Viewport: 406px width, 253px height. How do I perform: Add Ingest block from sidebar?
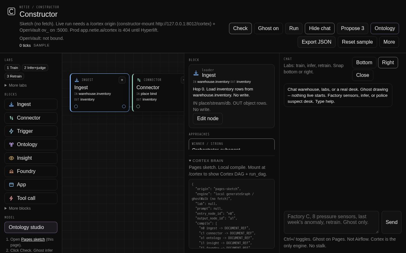pyautogui.click(x=31, y=104)
